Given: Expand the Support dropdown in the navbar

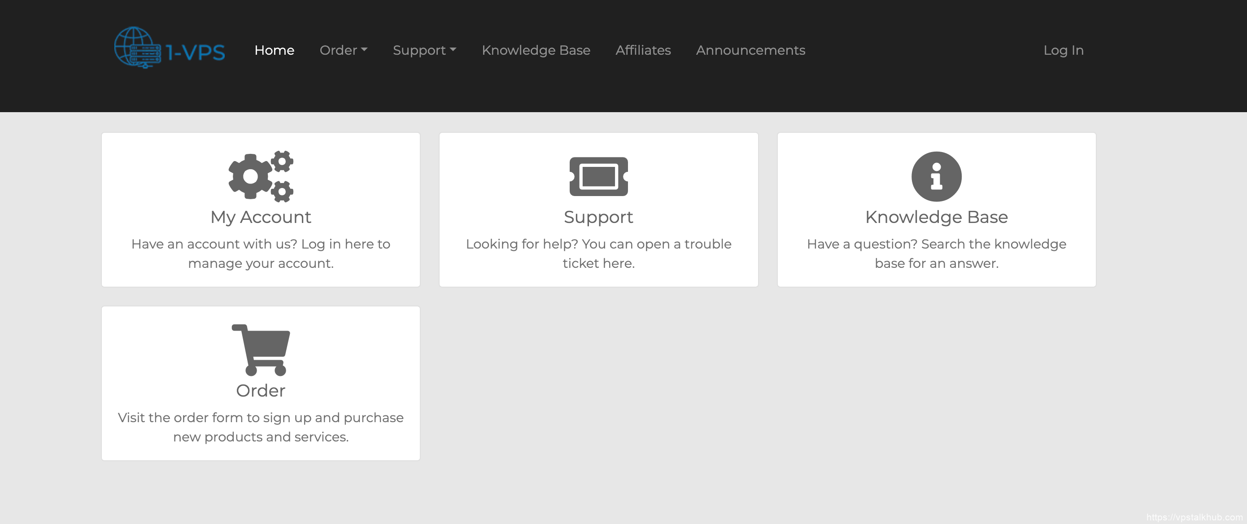Looking at the screenshot, I should coord(424,50).
